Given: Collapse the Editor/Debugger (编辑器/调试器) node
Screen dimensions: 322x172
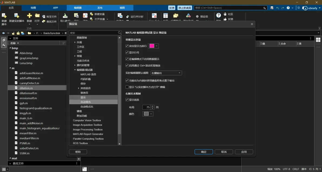Looking at the screenshot, I should pyautogui.click(x=75, y=70).
